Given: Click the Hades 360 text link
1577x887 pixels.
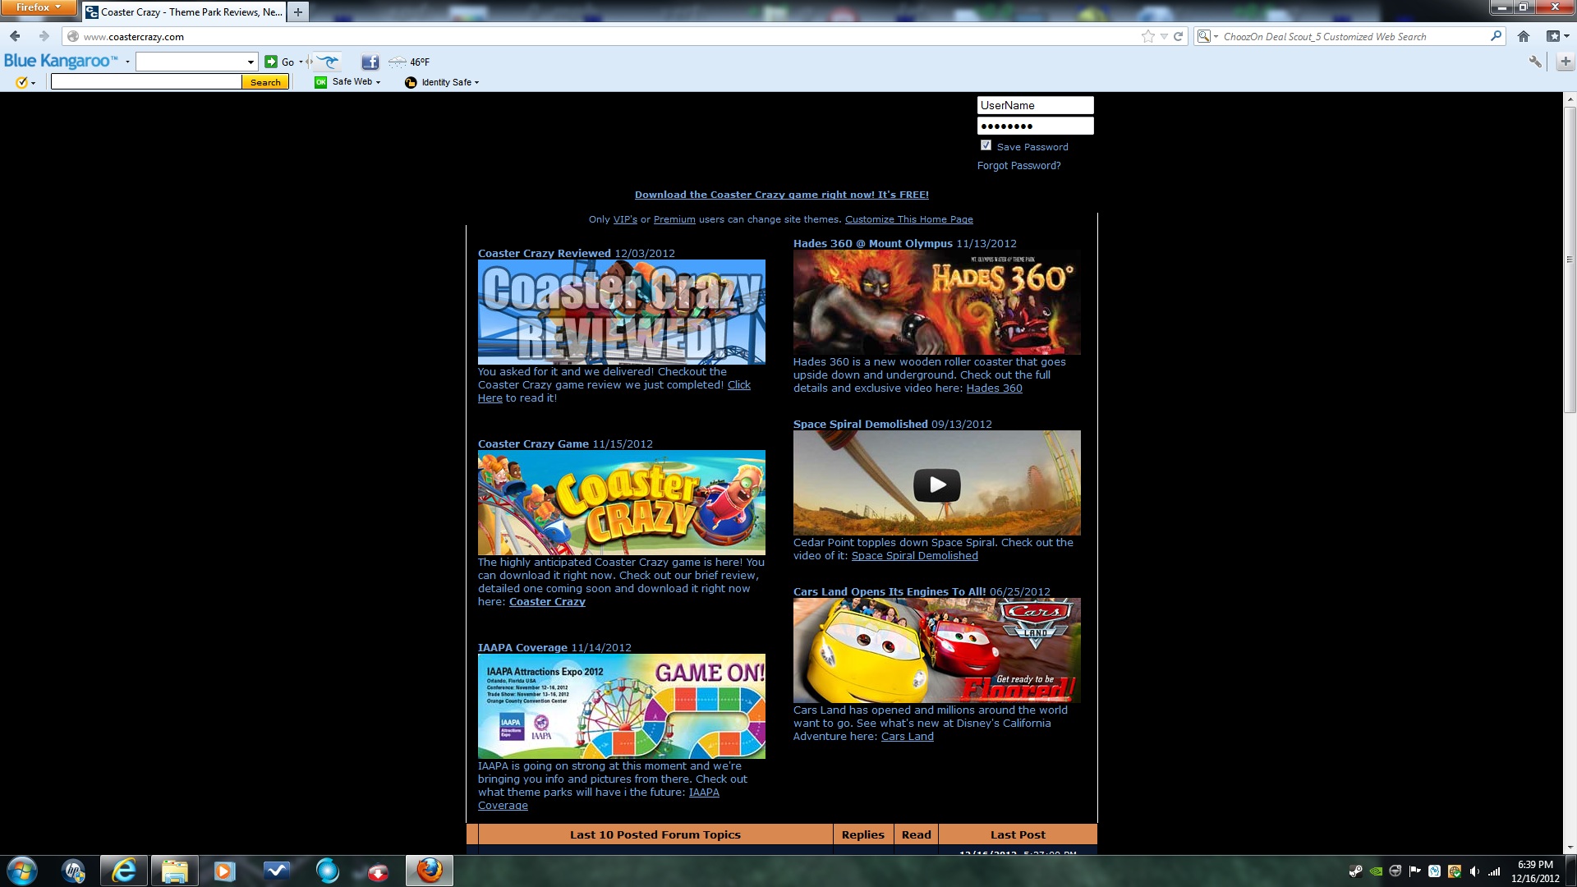Looking at the screenshot, I should [994, 388].
